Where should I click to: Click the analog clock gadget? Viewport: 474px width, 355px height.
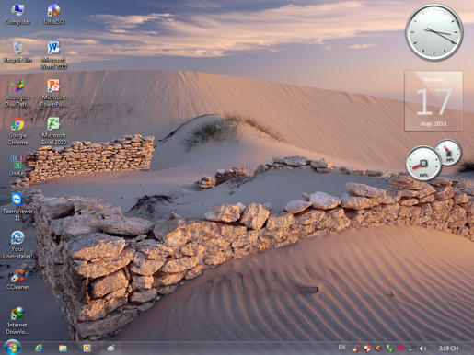tap(434, 33)
